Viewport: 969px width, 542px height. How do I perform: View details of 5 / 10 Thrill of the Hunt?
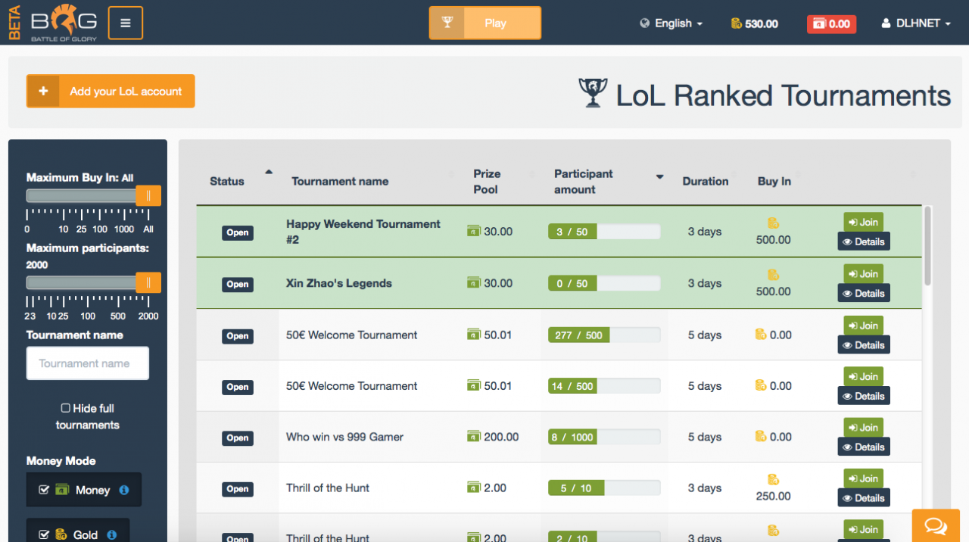tap(863, 498)
